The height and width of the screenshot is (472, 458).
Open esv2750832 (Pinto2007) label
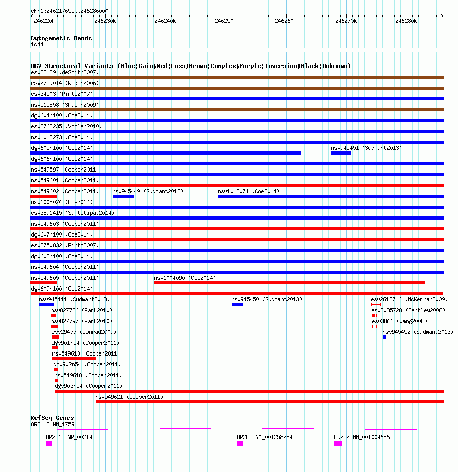tap(65, 246)
